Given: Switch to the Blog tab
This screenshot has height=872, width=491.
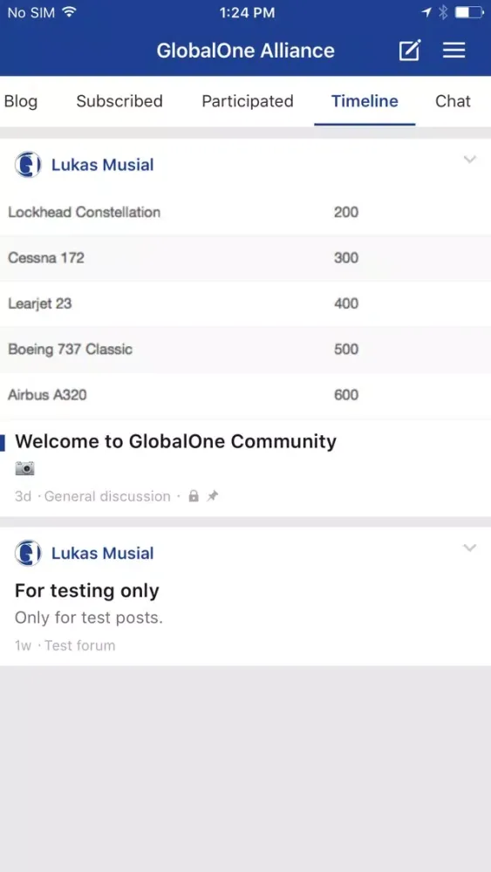Looking at the screenshot, I should [x=21, y=101].
